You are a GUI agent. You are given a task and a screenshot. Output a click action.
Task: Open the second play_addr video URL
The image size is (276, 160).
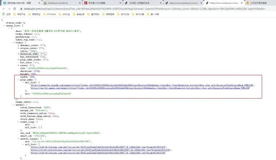pyautogui.click(x=140, y=88)
